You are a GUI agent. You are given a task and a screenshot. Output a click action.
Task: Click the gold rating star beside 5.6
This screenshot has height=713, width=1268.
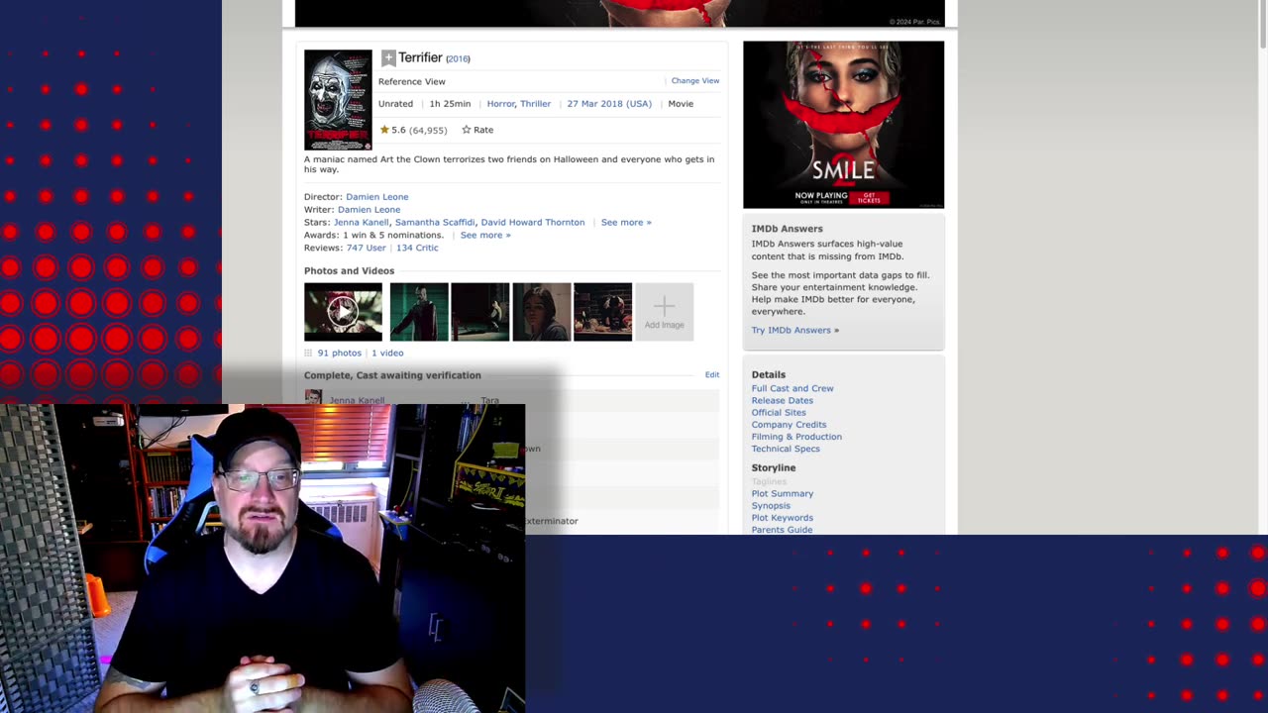point(384,130)
